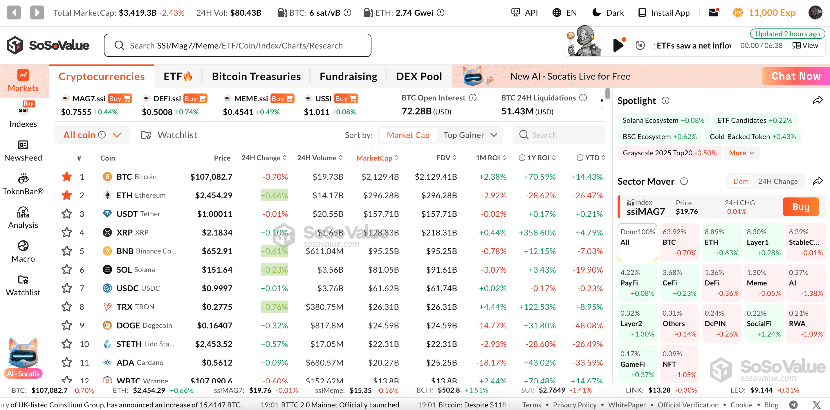Open the mail notifications icon

[714, 12]
